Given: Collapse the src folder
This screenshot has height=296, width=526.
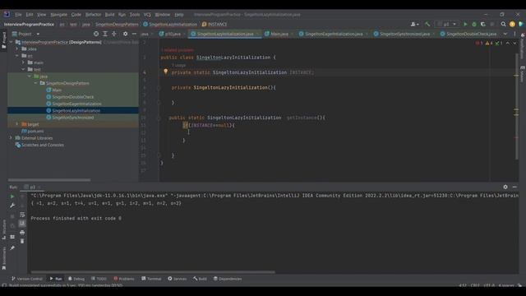Looking at the screenshot, I should tap(17, 56).
